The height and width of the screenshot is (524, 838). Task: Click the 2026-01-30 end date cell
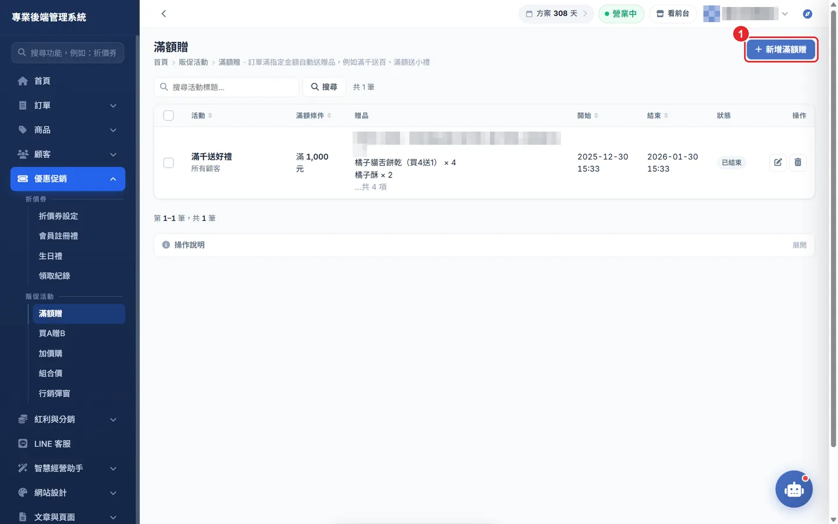pos(673,162)
